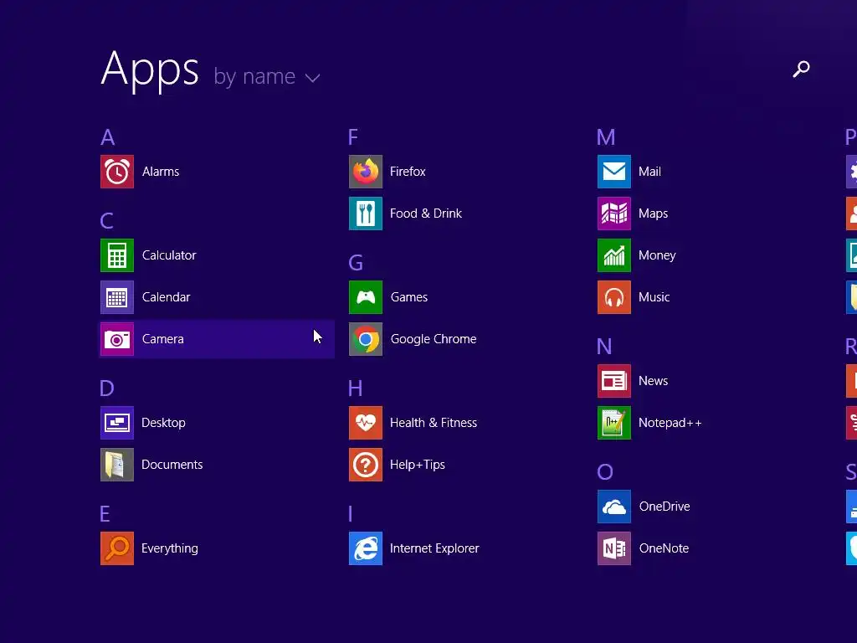Open the Games controller icon
Viewport: 857px width, 643px height.
click(x=366, y=297)
